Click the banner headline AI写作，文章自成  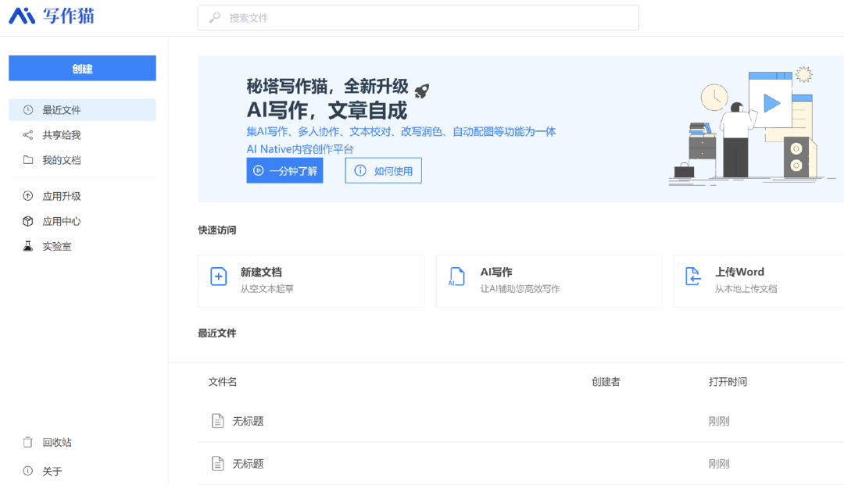[327, 111]
